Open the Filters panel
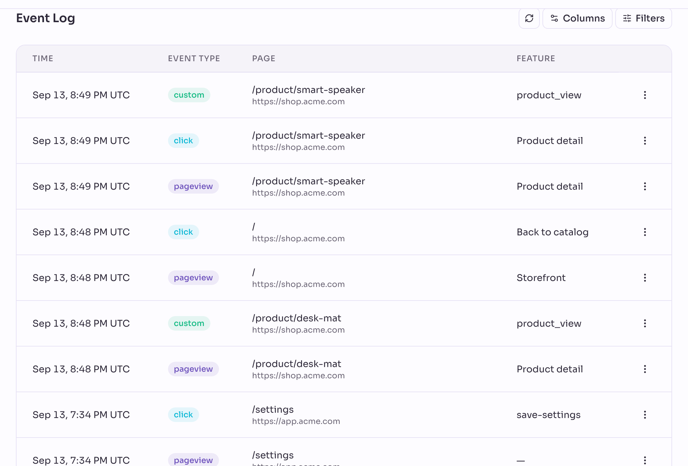The image size is (688, 466). tap(643, 18)
